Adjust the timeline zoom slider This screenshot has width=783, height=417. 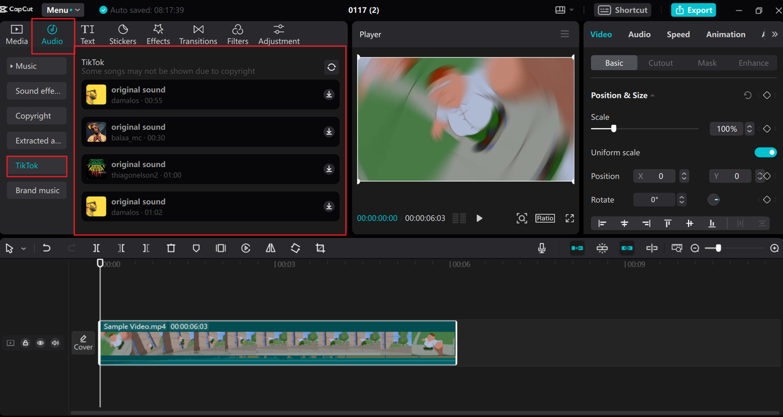(718, 248)
